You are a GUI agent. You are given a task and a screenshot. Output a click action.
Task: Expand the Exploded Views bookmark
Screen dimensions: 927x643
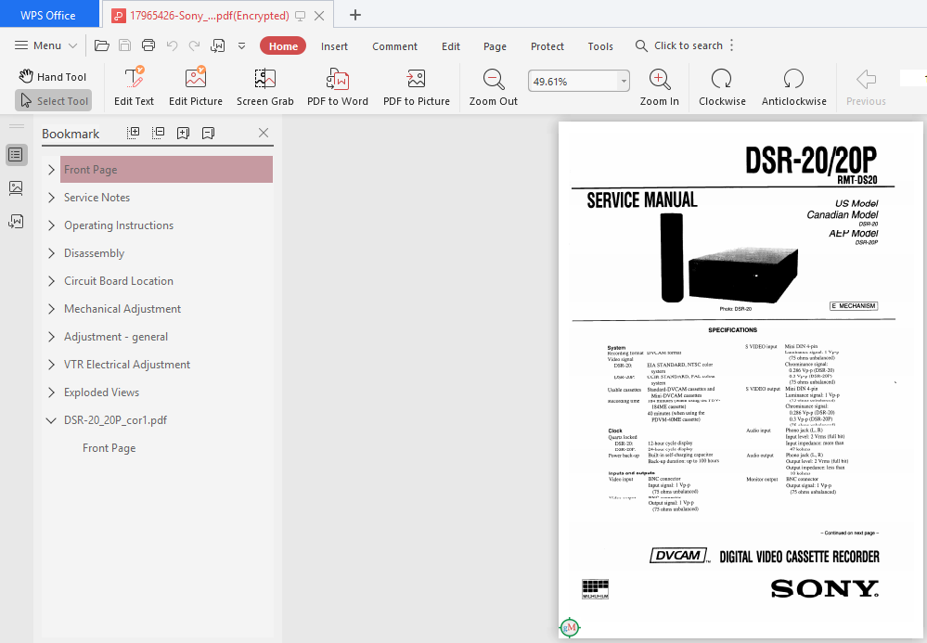(x=51, y=392)
